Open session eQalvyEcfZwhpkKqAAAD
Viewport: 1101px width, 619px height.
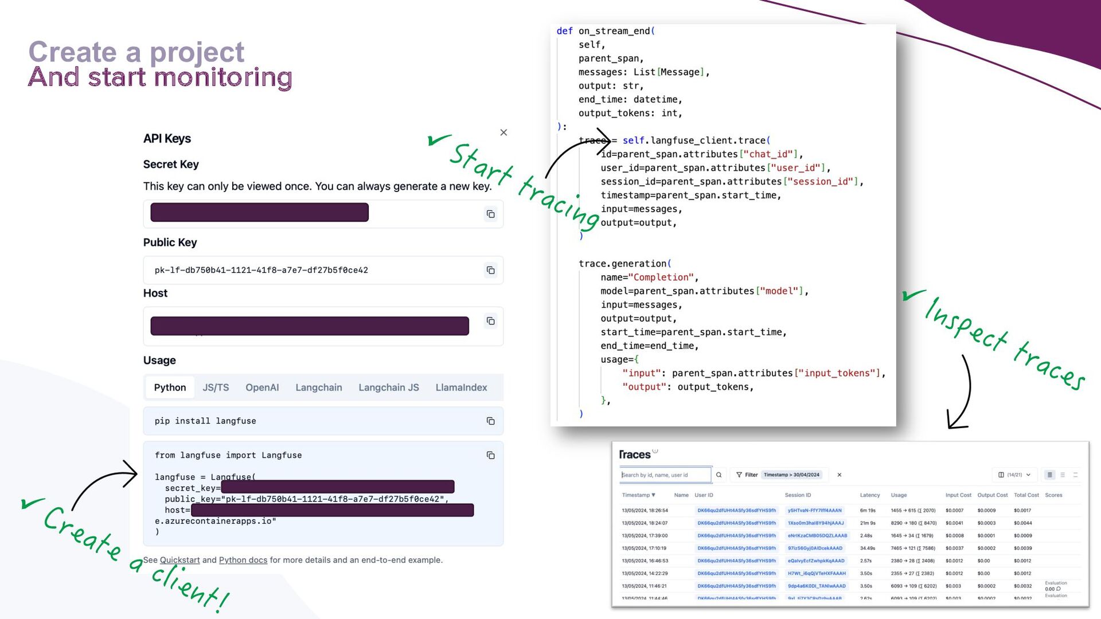pyautogui.click(x=816, y=561)
